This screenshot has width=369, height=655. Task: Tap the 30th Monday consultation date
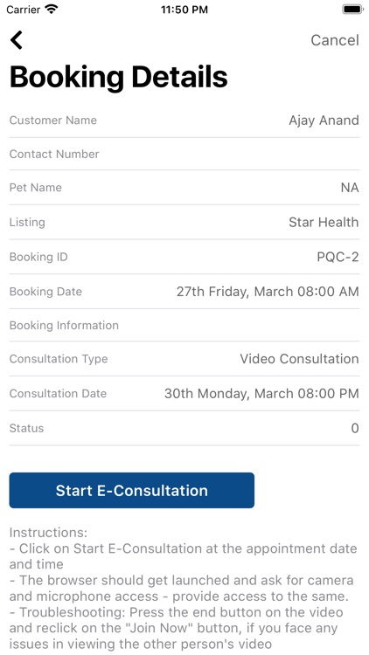click(x=261, y=394)
